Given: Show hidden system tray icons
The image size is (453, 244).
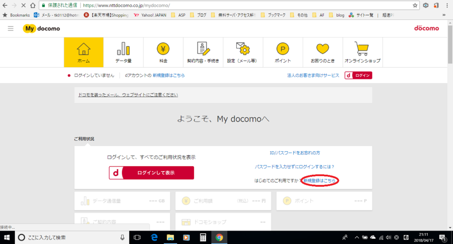Looking at the screenshot, I should coord(357,237).
